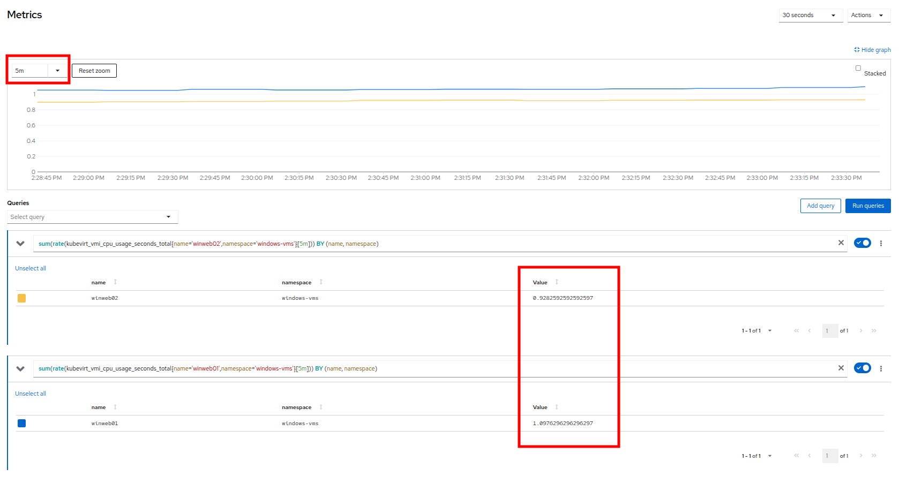Screen dimensions: 899x491
Task: Sort winweb01 table by namespace column
Action: tap(320, 407)
